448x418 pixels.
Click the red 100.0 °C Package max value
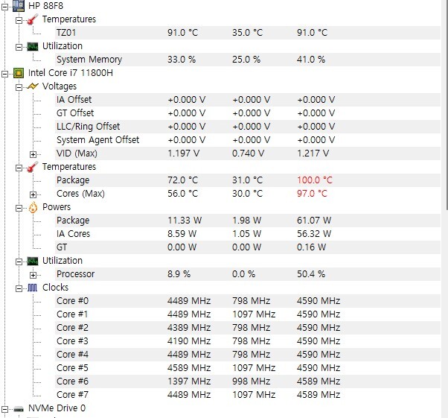click(x=314, y=180)
